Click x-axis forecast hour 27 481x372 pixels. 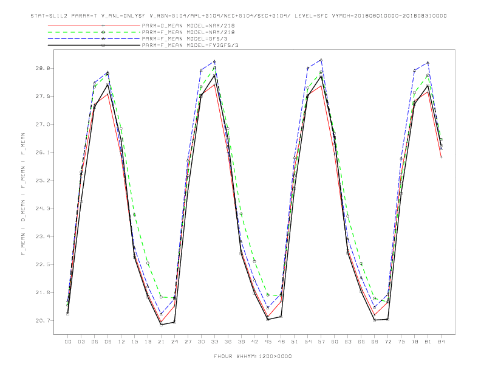coord(188,342)
